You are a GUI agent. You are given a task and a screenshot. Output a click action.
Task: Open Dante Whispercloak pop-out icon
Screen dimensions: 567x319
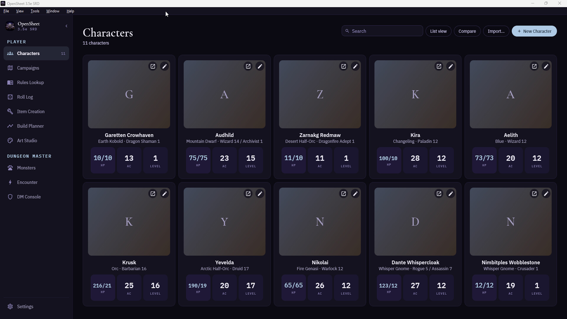click(x=439, y=194)
